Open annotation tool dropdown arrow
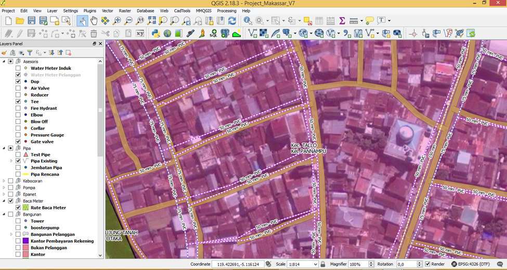Image resolution: width=507 pixels, height=270 pixels. [x=389, y=21]
